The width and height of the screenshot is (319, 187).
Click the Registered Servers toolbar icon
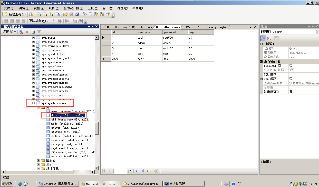click(x=84, y=14)
